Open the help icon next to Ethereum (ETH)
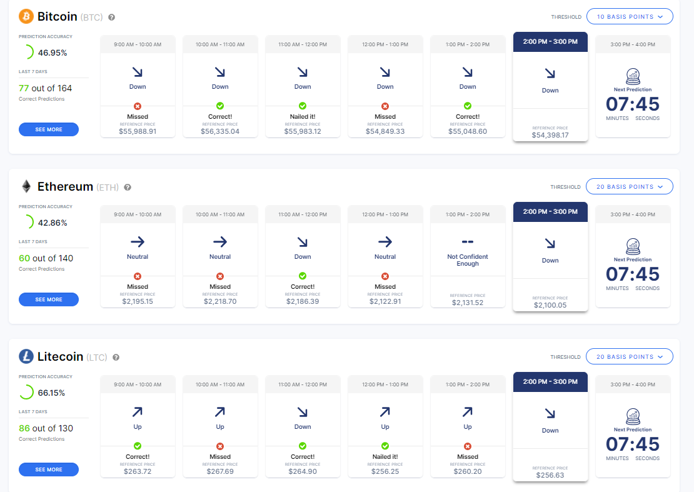The image size is (694, 492). click(128, 187)
